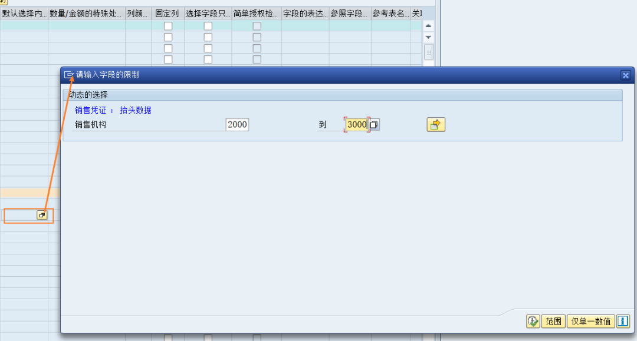The image size is (637, 341).
Task: Toggle 简单授权检 checkbox in the second table row
Action: (257, 37)
